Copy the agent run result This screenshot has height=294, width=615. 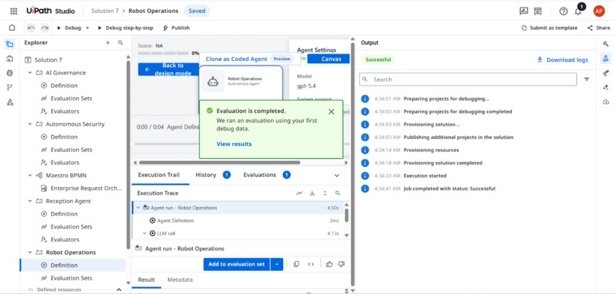click(297, 264)
